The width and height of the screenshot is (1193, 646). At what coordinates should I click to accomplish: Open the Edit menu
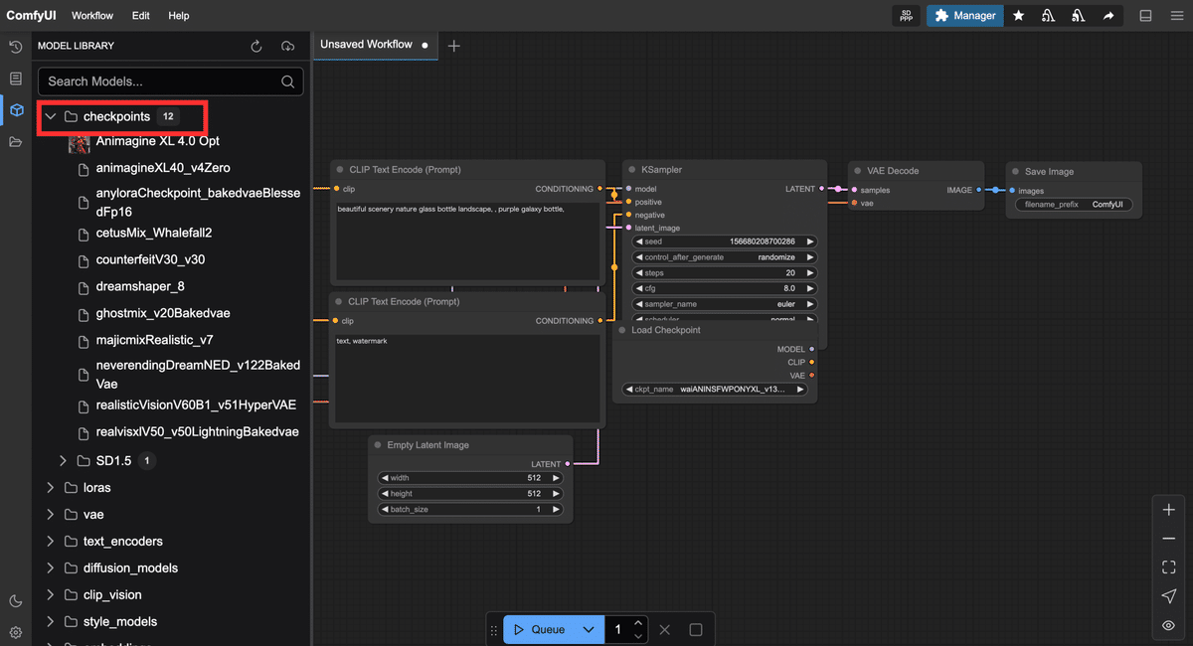click(x=141, y=16)
